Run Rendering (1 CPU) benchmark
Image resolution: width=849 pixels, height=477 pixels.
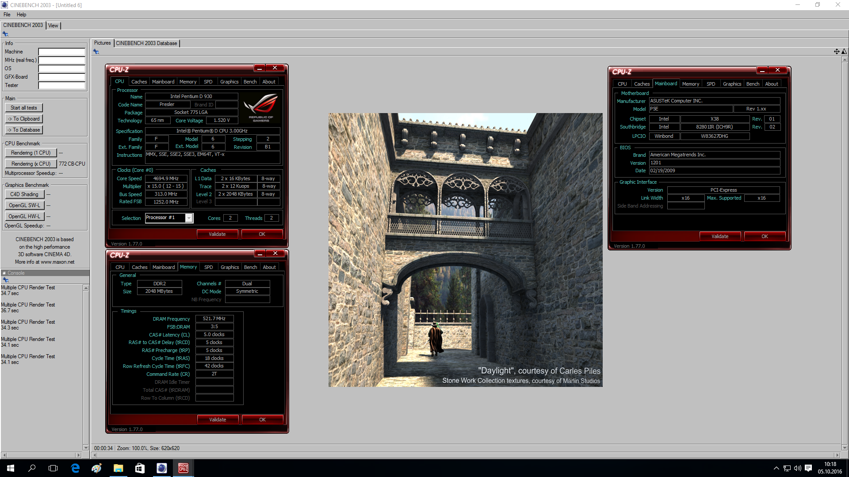(31, 153)
